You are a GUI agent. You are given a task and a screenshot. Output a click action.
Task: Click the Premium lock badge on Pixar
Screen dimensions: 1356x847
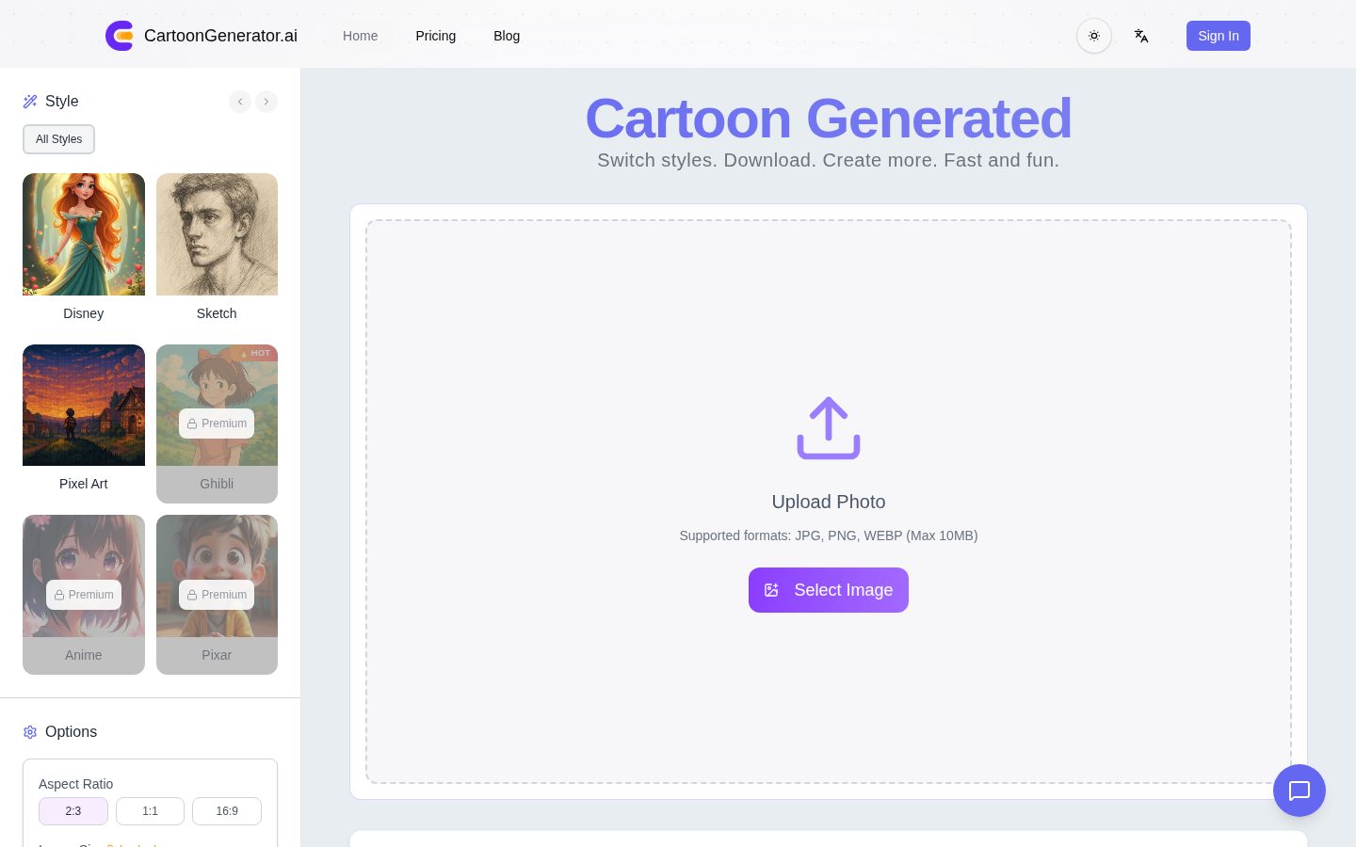[x=217, y=595]
